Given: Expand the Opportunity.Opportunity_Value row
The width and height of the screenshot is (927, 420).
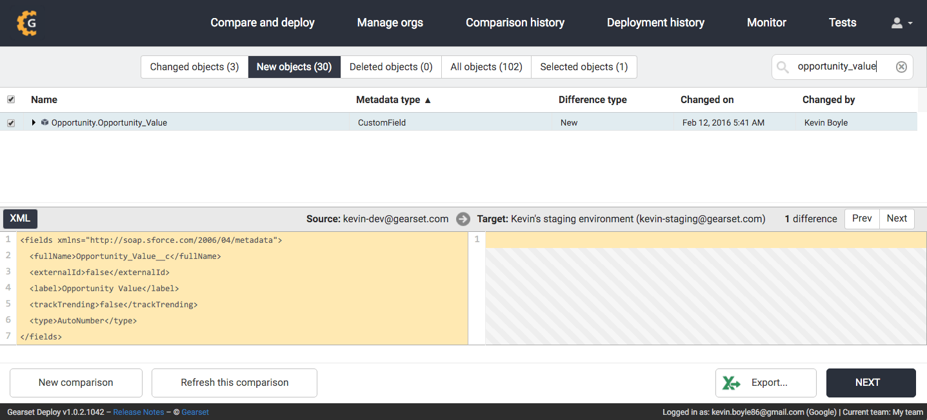Looking at the screenshot, I should (x=34, y=122).
